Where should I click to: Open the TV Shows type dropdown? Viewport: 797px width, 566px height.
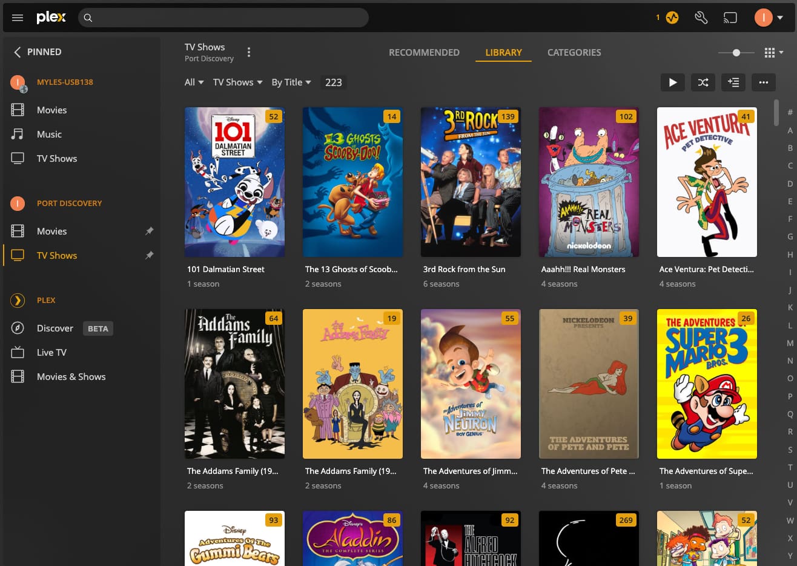[237, 82]
